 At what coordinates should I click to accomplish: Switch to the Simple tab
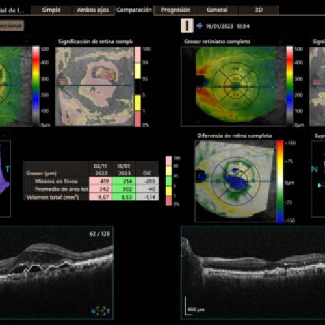(51, 10)
